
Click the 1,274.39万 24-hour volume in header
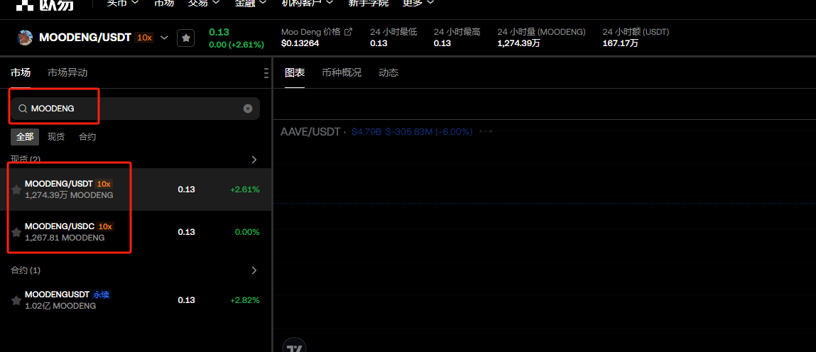(519, 43)
